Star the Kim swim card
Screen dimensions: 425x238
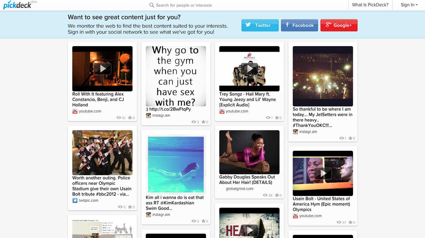[x=203, y=221]
